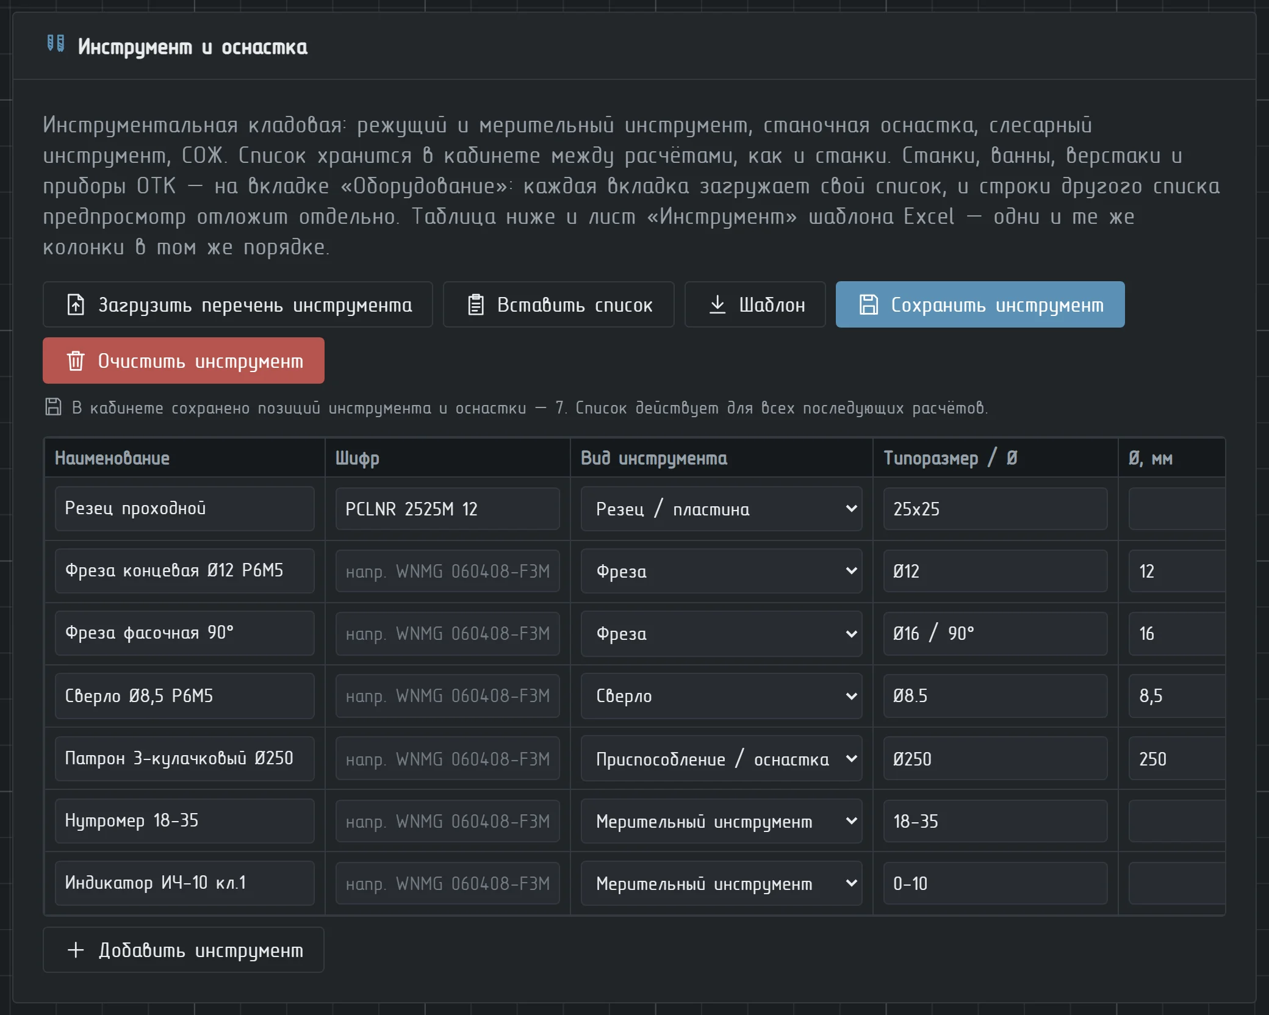This screenshot has height=1015, width=1269.
Task: Add a row with Добавить инструмент
Action: 184,950
